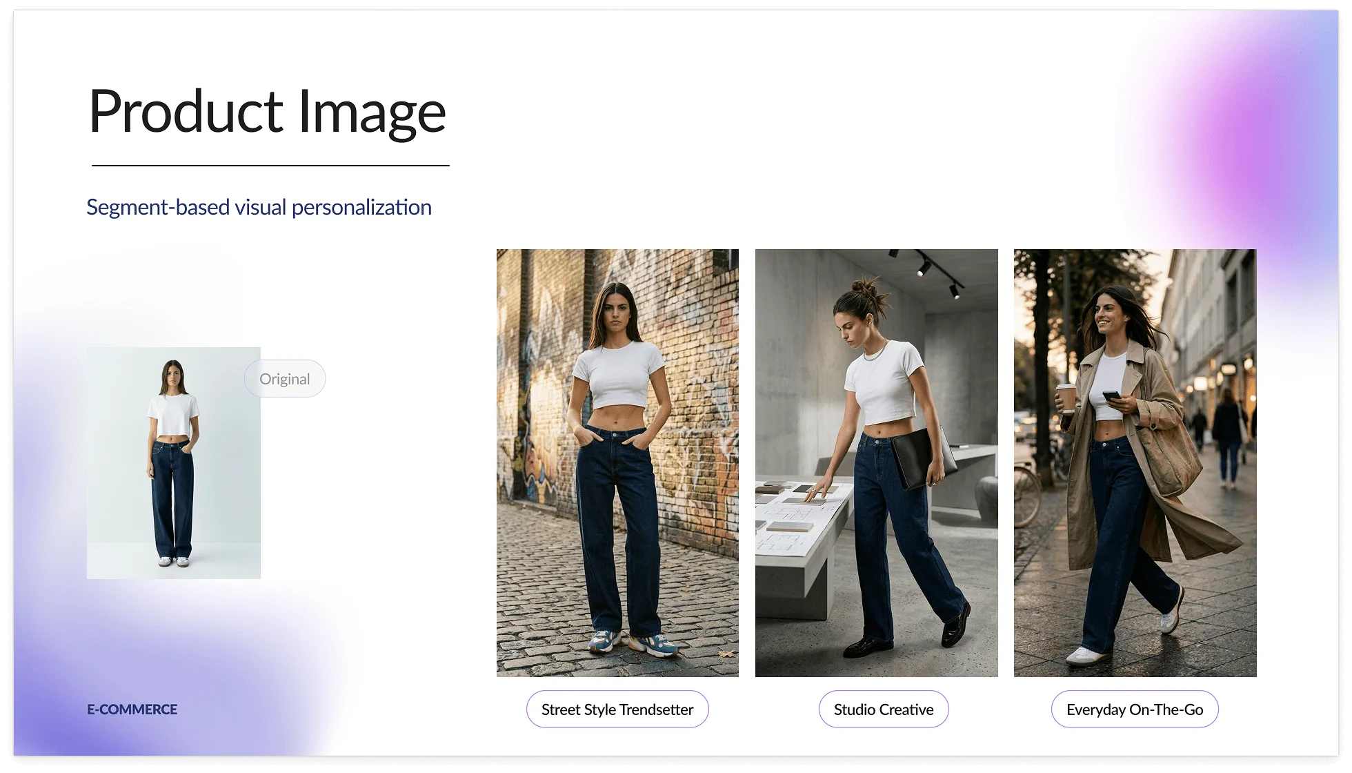Click the E-COMMERCE footer label
The width and height of the screenshot is (1352, 773).
pyautogui.click(x=132, y=710)
